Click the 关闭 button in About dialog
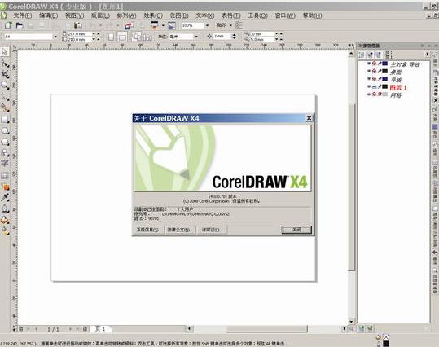439x347 pixels. tap(296, 230)
